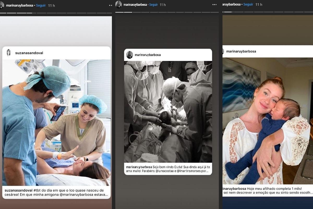The image size is (313, 209).
Task: Click partial avatar on right post card
Action: point(223,51)
